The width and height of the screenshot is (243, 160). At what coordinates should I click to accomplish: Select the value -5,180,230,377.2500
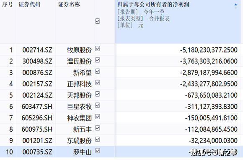[x=209, y=50]
